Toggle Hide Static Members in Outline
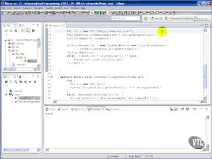The image size is (212, 159). [26, 82]
